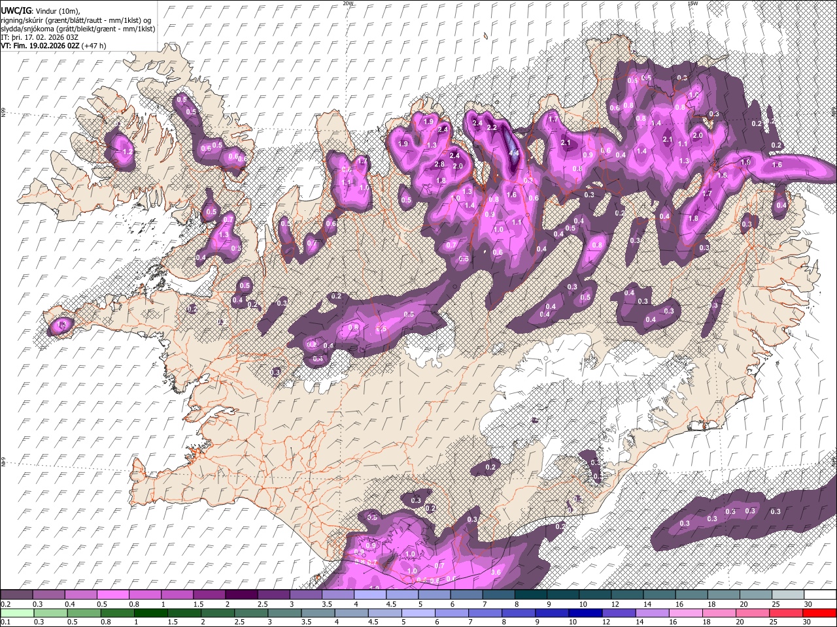837x627 pixels.
Task: Click the 4.4 snowfall peak value on the map
Action: [513, 153]
